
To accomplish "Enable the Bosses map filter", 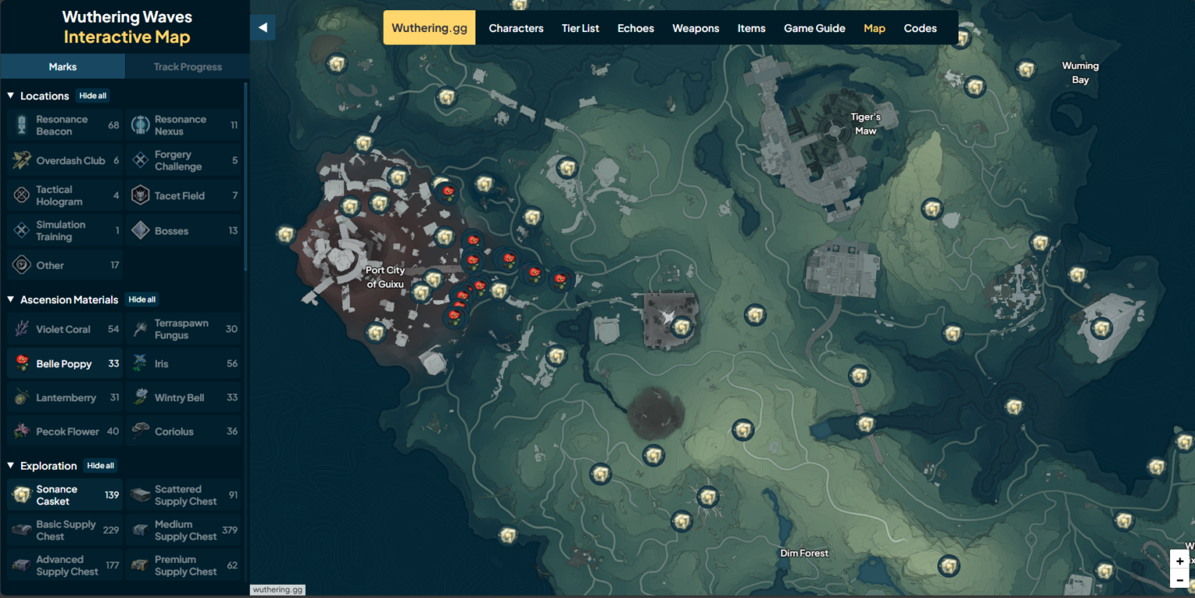I will (184, 230).
